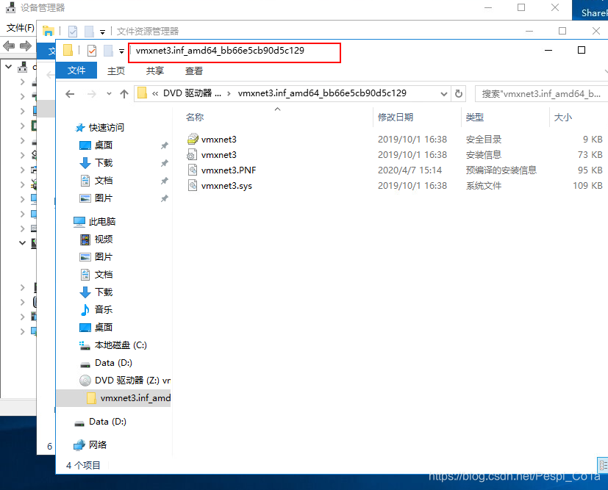Click the folder icon in title bar
Screen dimensions: 608x490
click(68, 51)
